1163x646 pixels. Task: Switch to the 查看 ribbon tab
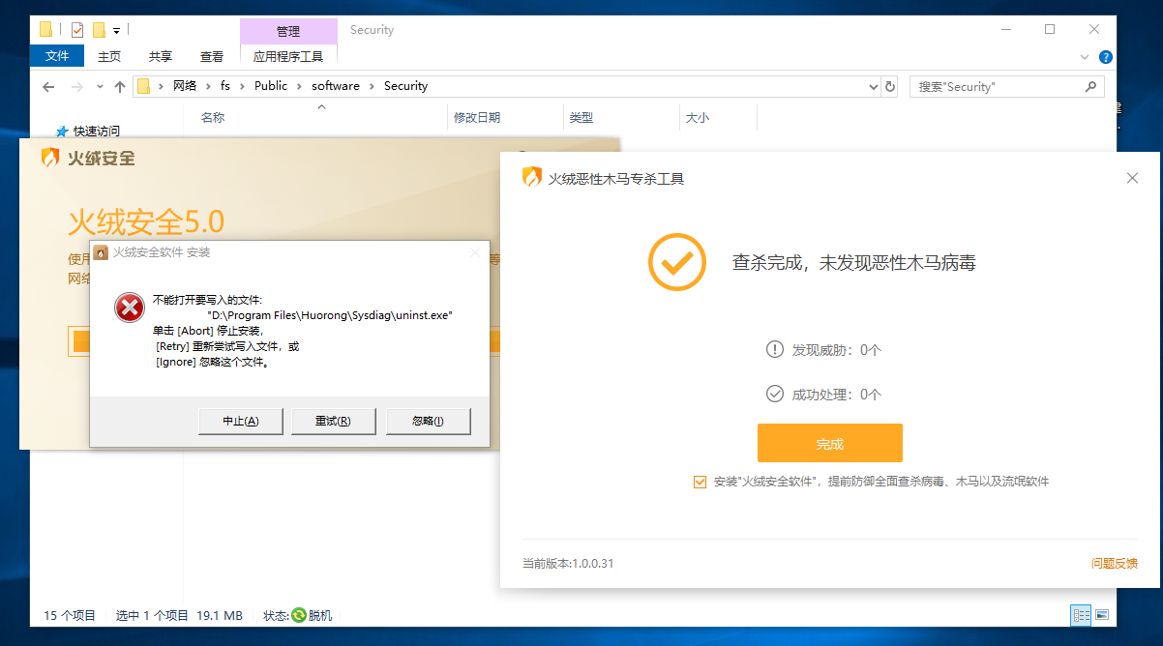pos(211,56)
